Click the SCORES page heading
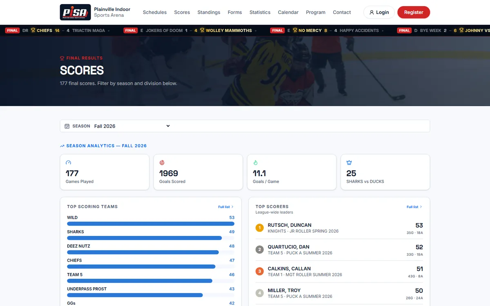490x306 pixels. (82, 71)
